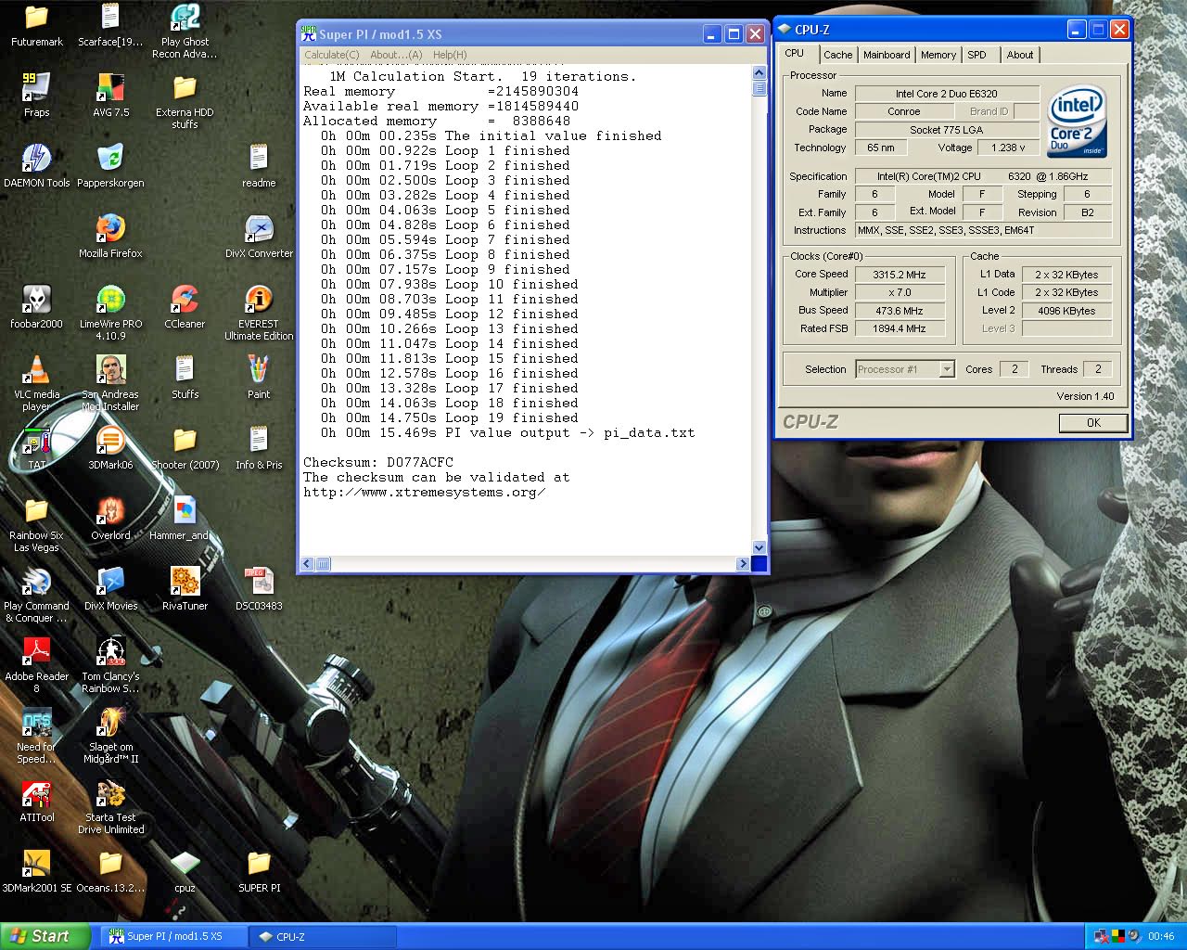Launch ATITool desktop icon
1187x950 pixels.
click(x=36, y=793)
